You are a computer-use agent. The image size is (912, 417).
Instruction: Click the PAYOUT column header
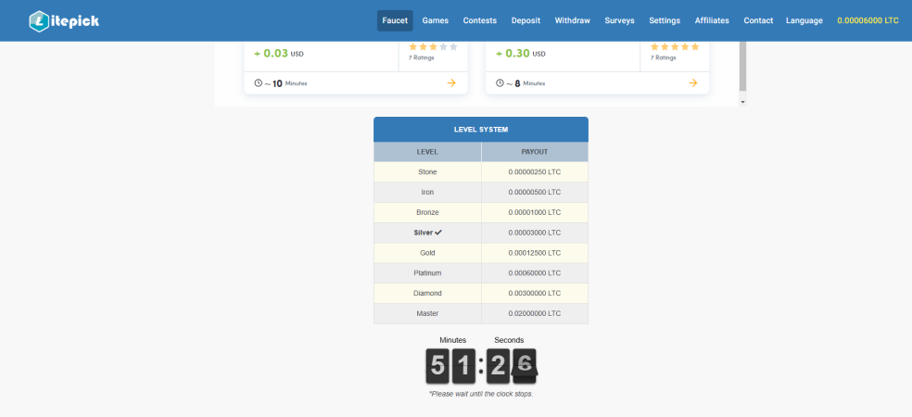535,152
